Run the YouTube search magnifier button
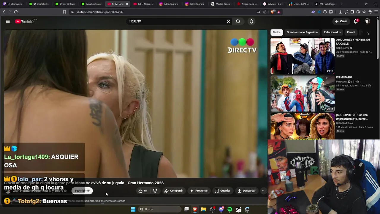This screenshot has width=380, height=214. 238,21
